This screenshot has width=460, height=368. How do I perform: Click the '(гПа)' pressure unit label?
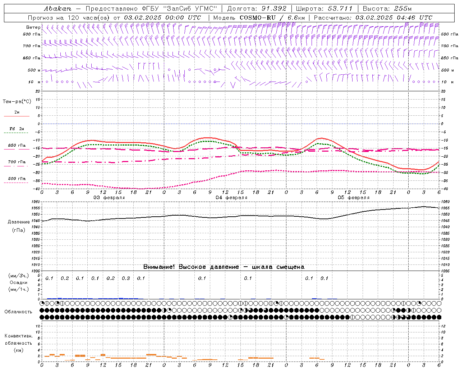18,230
